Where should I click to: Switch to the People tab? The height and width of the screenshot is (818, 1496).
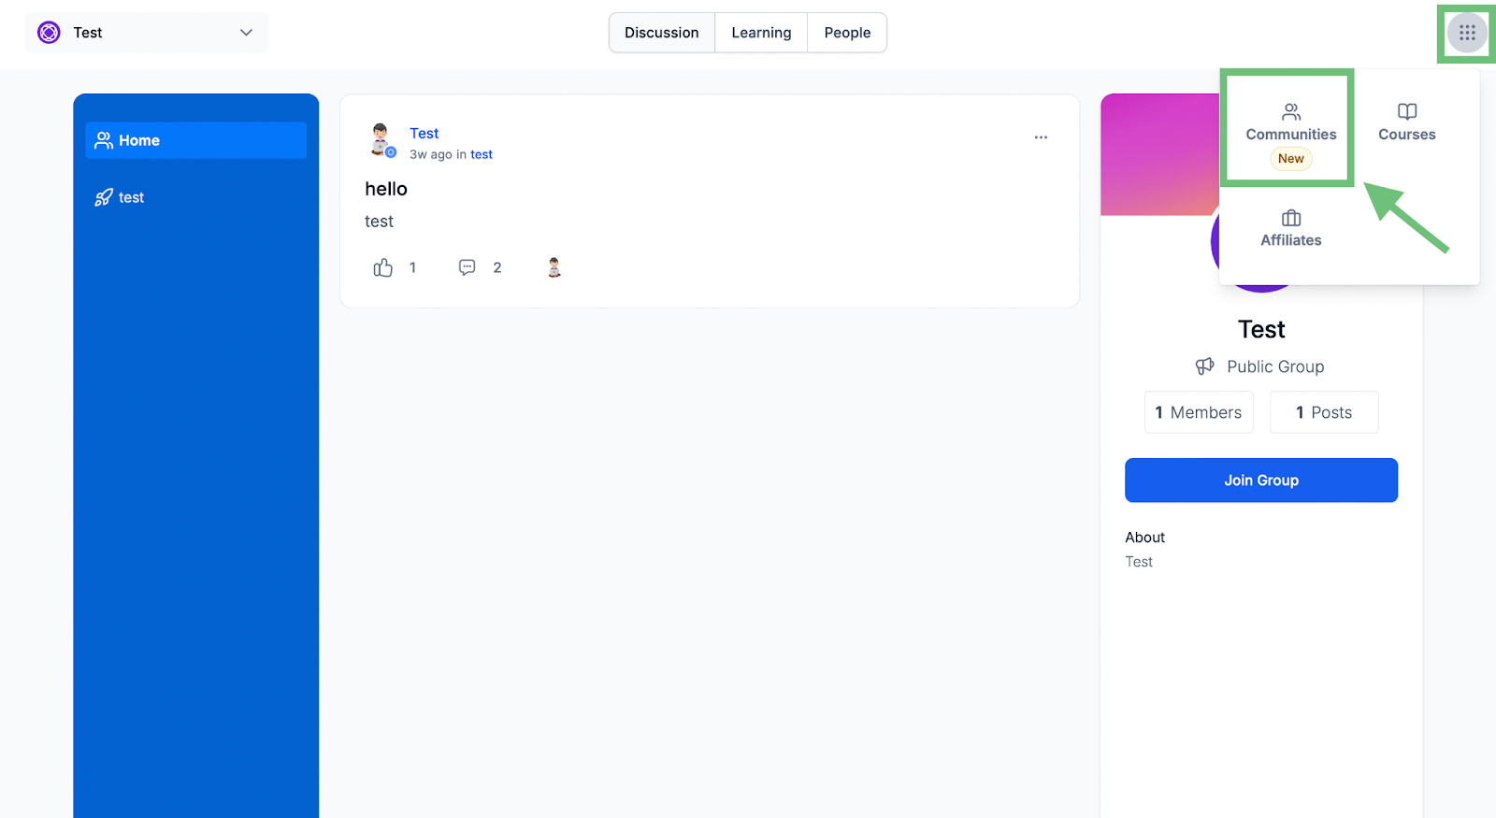tap(847, 33)
